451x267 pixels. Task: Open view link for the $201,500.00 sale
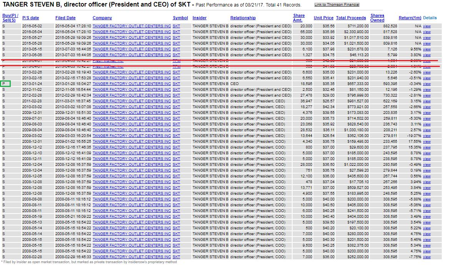click(x=426, y=239)
